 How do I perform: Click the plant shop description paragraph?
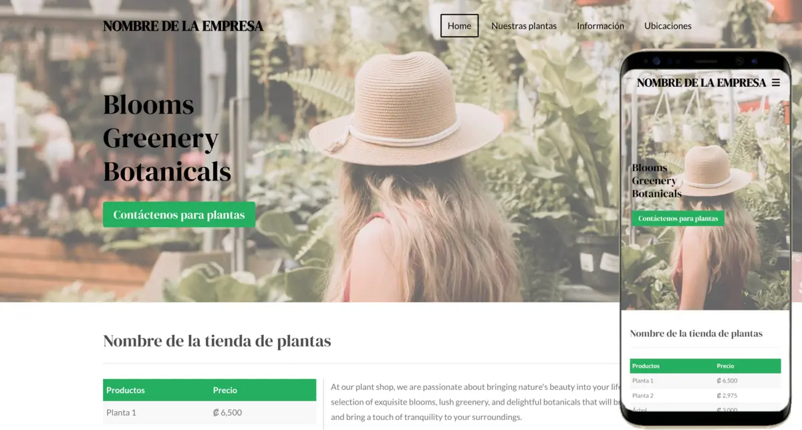(x=476, y=402)
